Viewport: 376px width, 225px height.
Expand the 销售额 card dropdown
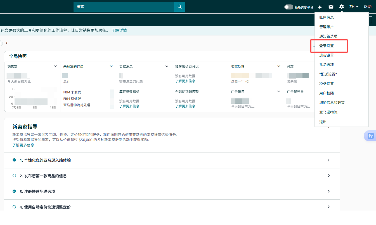coord(55,66)
